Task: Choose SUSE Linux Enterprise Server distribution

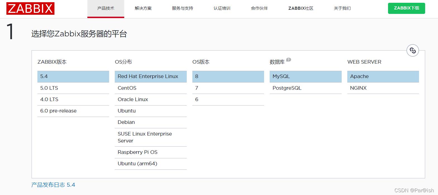Action: coord(151,137)
